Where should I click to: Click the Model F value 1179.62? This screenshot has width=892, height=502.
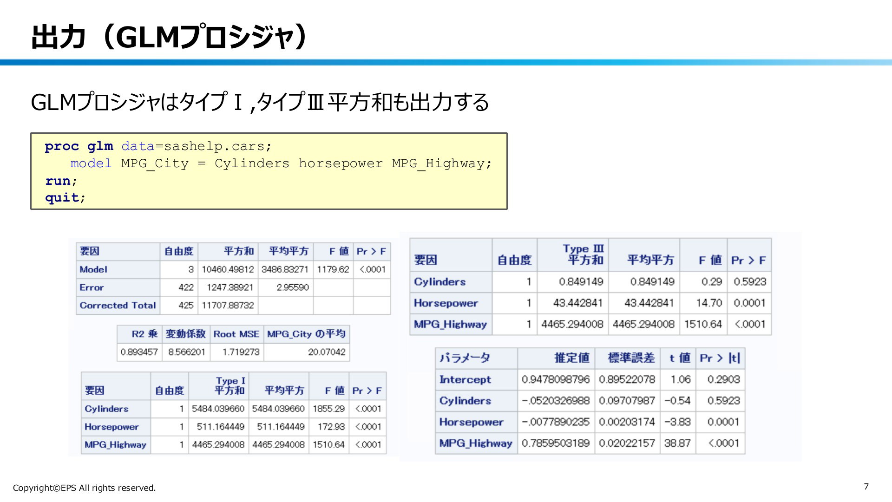[333, 269]
